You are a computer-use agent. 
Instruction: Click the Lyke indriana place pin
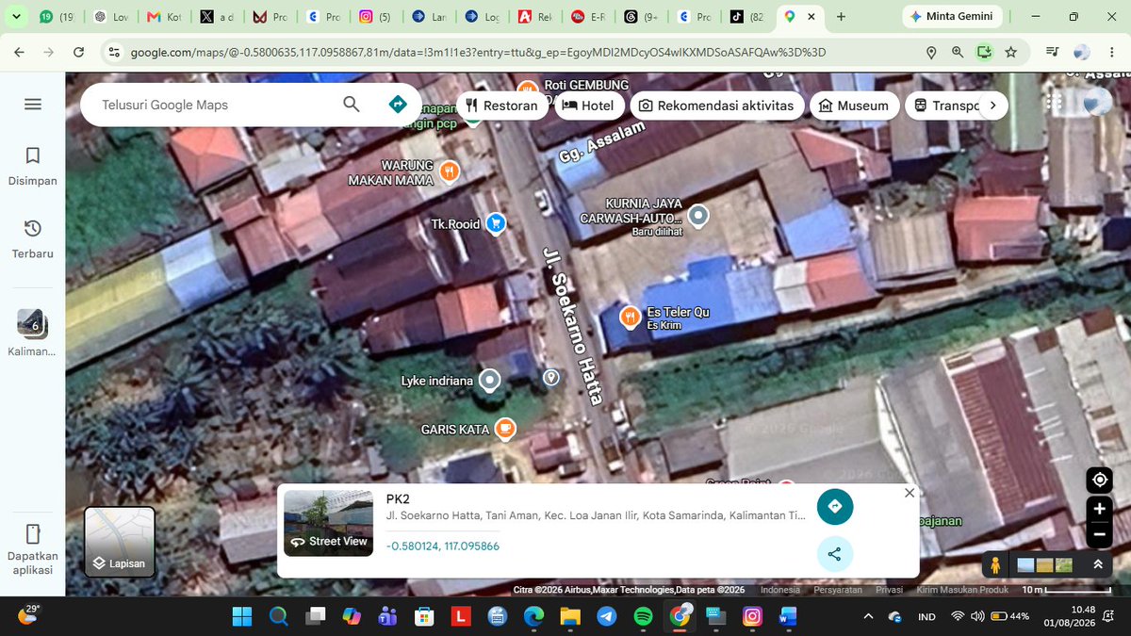489,381
